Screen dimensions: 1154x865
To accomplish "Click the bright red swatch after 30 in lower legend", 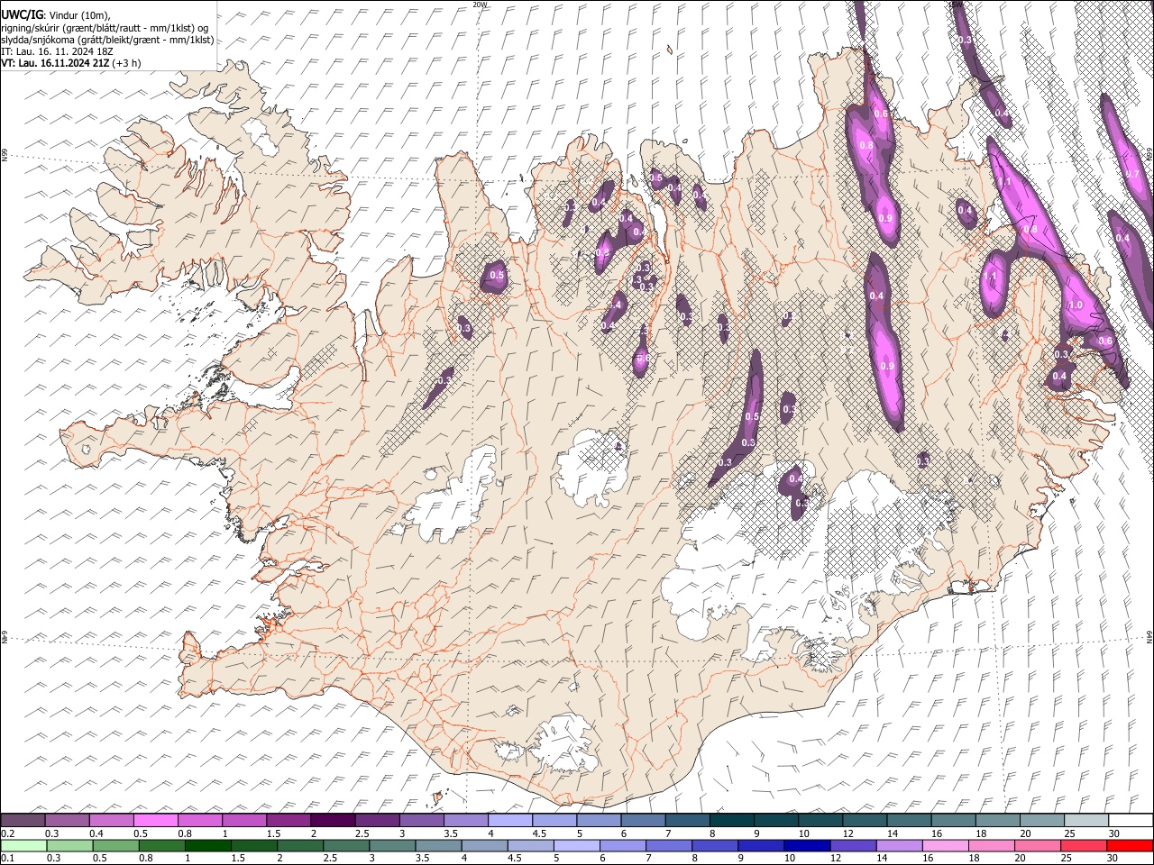I will tap(1130, 845).
